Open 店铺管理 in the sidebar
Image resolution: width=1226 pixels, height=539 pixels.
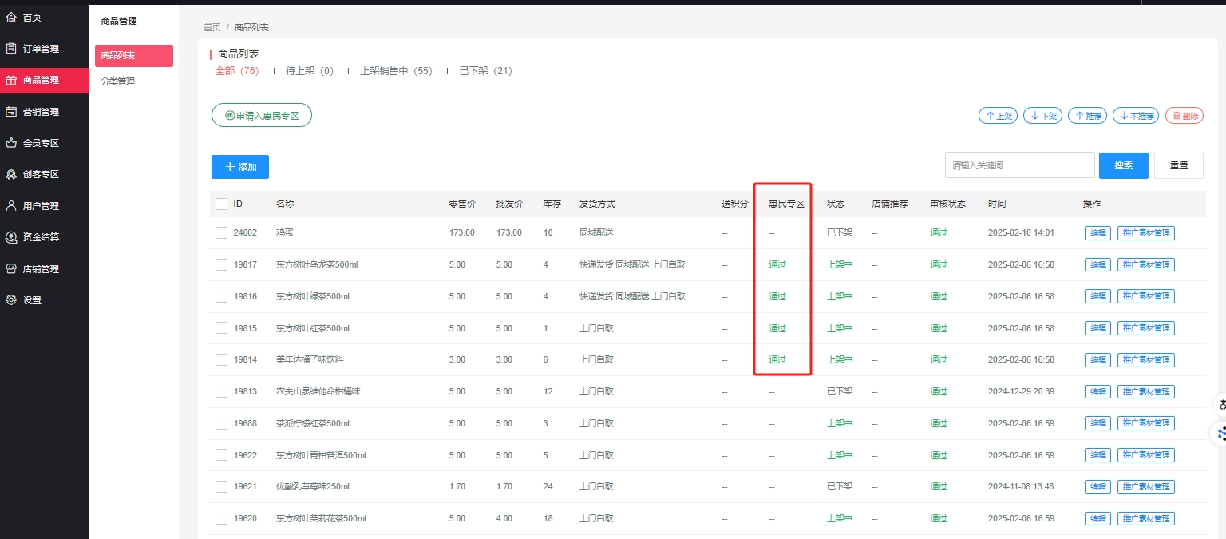[x=40, y=269]
